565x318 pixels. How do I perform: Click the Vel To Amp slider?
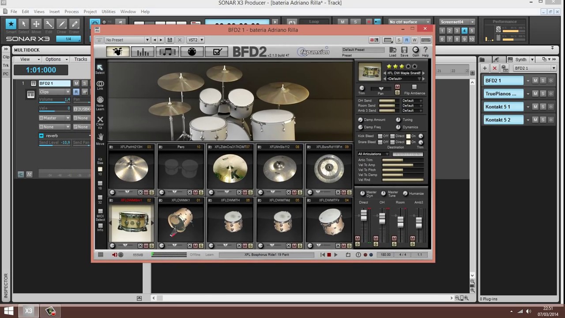(x=403, y=165)
